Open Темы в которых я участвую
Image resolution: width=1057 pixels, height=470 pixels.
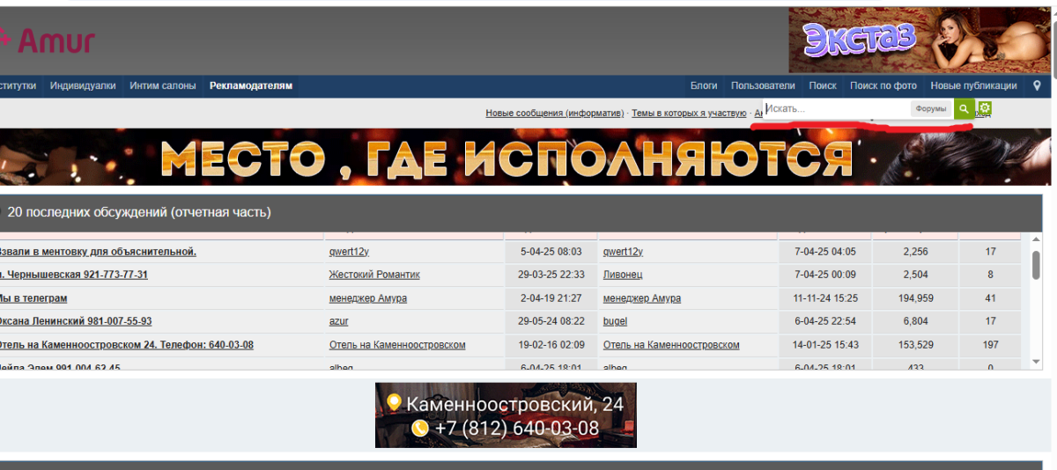tap(688, 114)
